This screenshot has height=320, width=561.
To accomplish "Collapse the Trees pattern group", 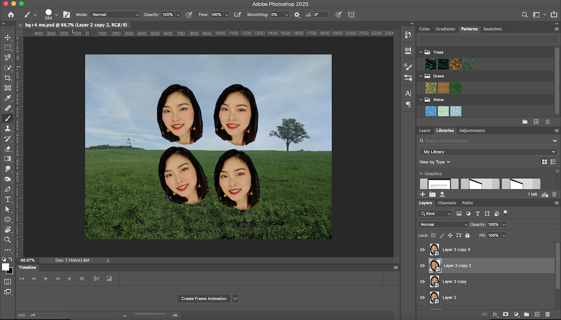I will pyautogui.click(x=421, y=52).
